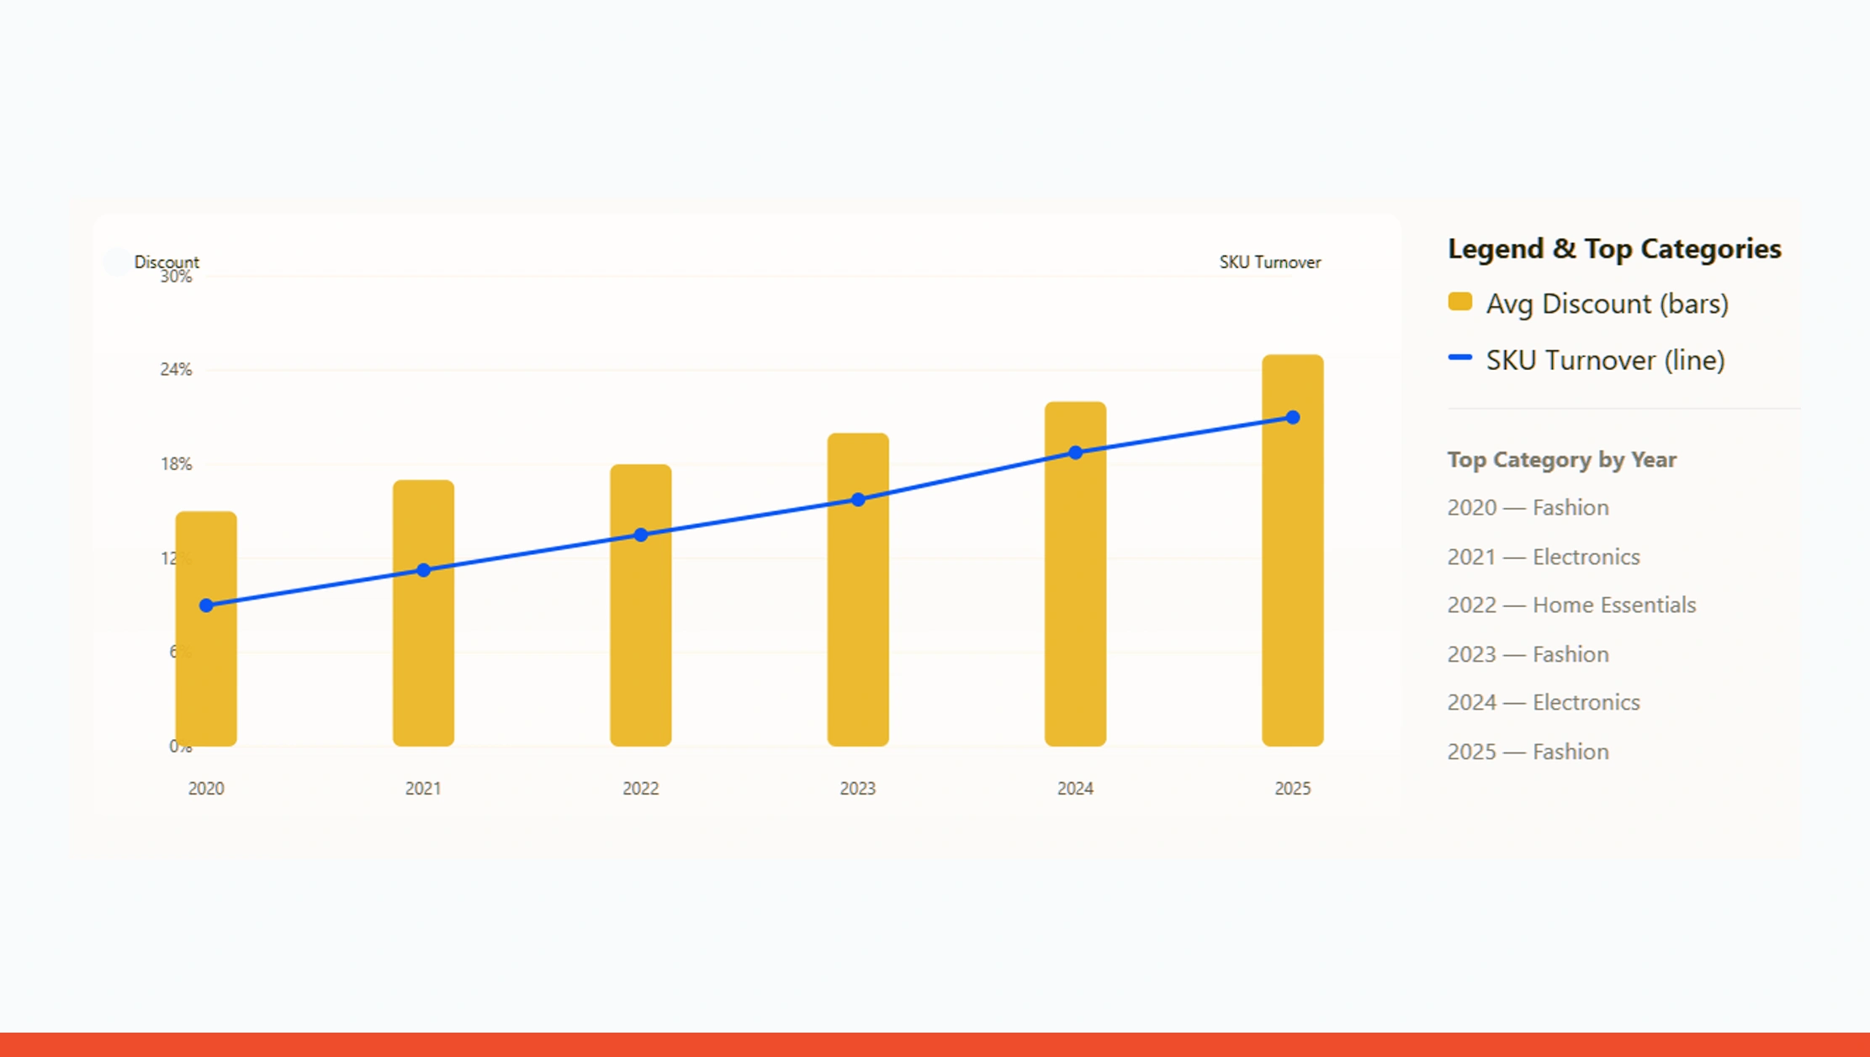The height and width of the screenshot is (1057, 1870).
Task: Click the yellow Avg Discount legend swatch
Action: point(1459,303)
